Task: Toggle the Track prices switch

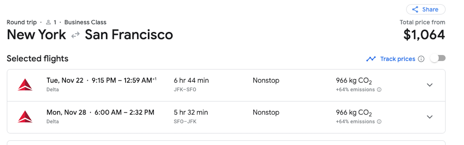Action: (x=438, y=59)
